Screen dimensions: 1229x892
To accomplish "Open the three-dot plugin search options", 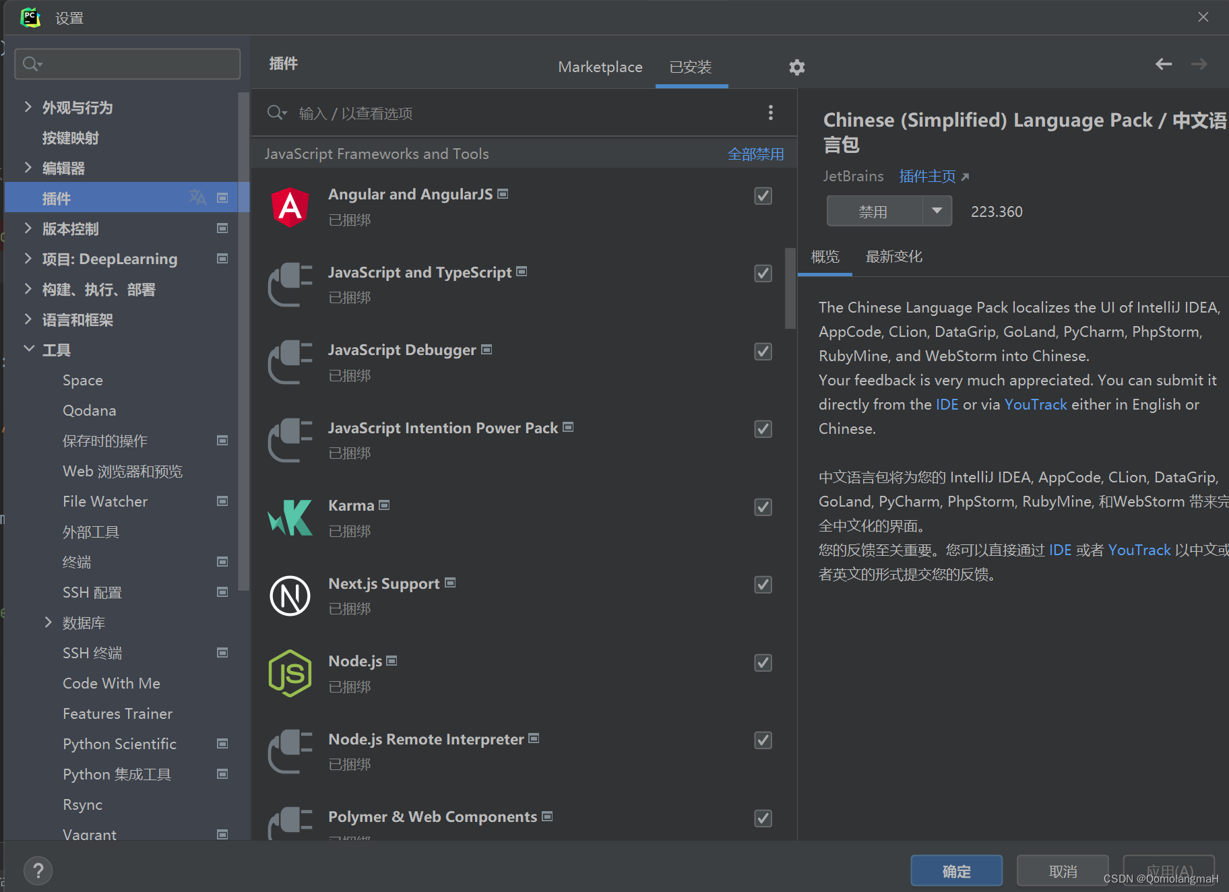I will pos(770,113).
